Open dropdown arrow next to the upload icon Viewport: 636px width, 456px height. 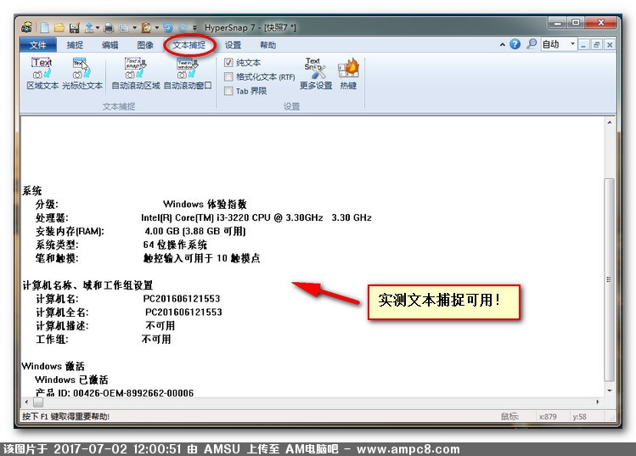click(x=98, y=28)
